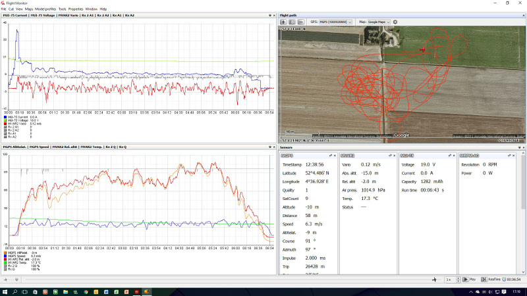Close the bottom altitude/speed chart panel
Image resolution: width=527 pixels, height=296 pixels.
pos(274,147)
